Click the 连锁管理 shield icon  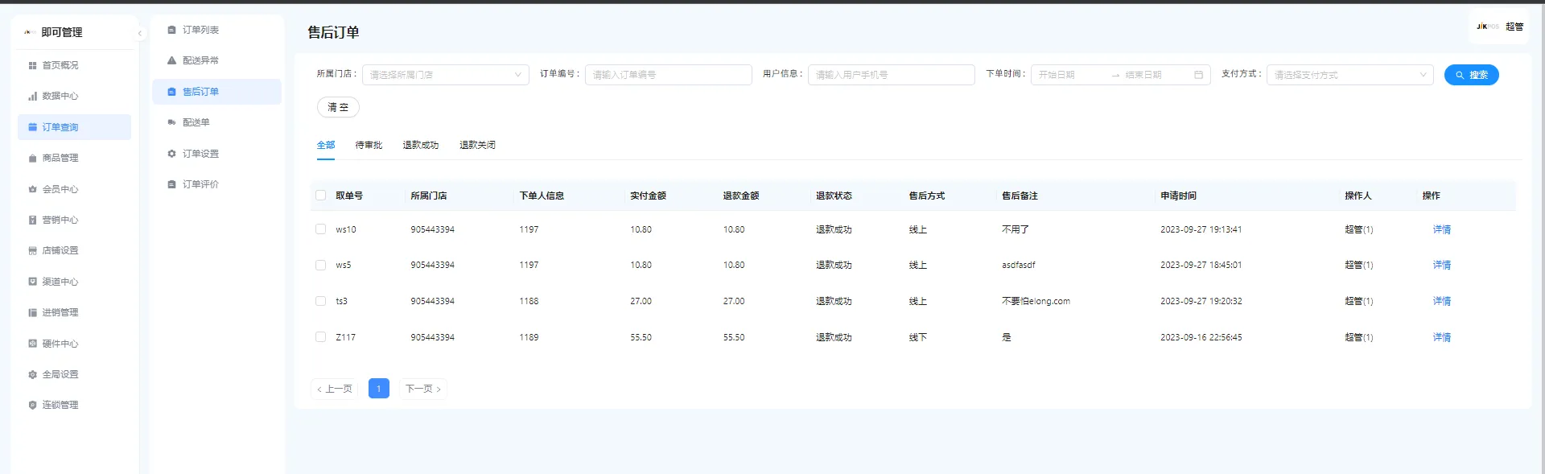[x=32, y=405]
